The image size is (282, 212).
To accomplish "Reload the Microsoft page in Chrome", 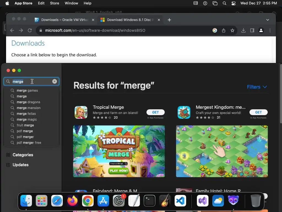I will (30, 30).
